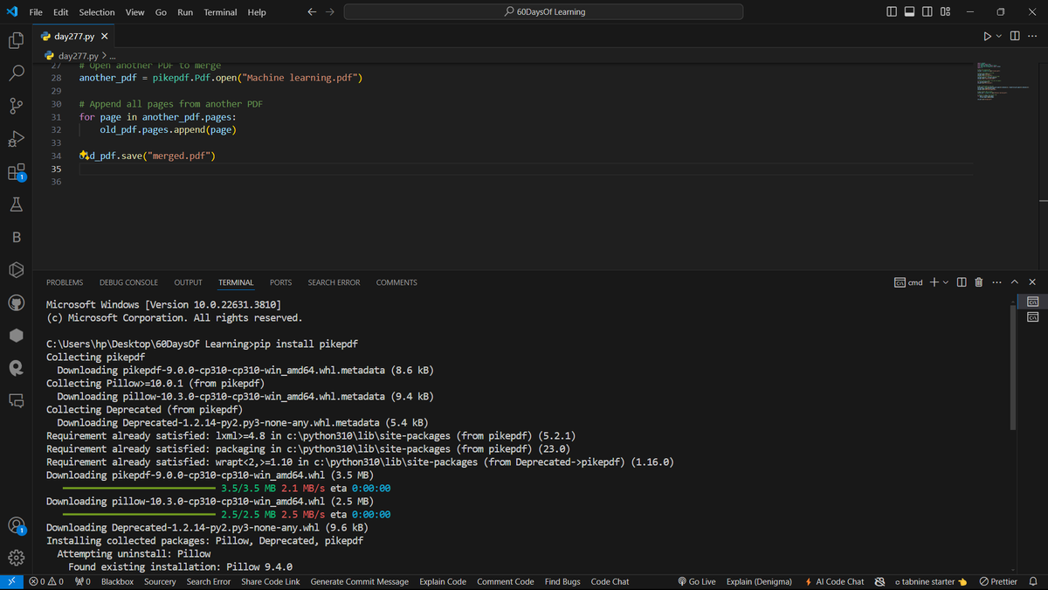The image size is (1048, 590).
Task: Click the 60DaysOf Learning command center search
Action: pos(543,12)
